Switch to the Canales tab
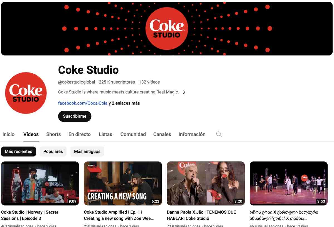334x227 pixels. coord(162,134)
